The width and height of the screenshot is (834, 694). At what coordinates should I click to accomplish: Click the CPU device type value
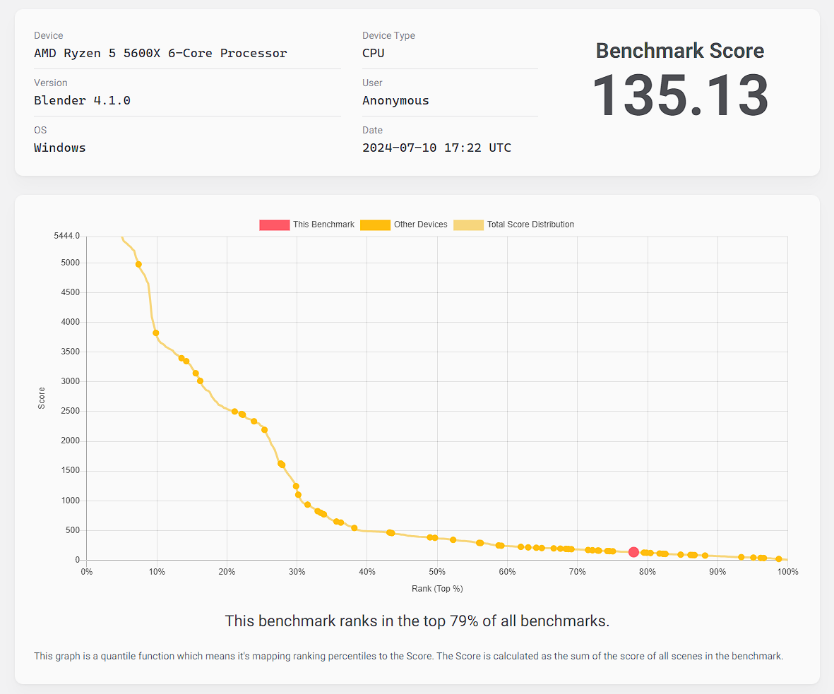(373, 53)
